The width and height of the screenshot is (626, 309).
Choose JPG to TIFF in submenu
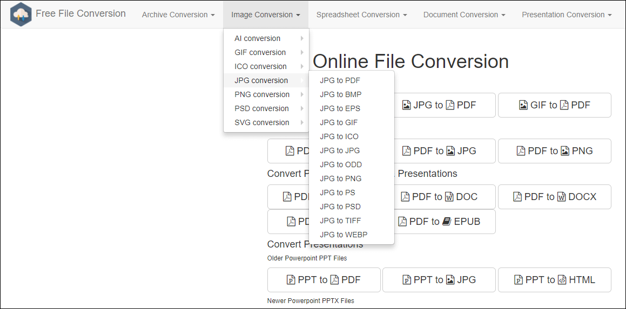351,221
